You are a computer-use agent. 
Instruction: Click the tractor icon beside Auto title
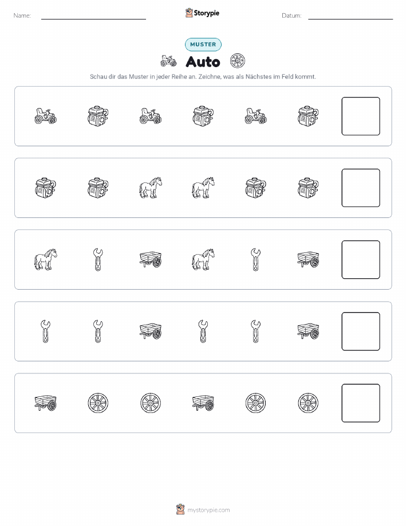(168, 61)
